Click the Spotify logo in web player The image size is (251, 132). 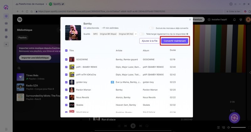click(20, 19)
